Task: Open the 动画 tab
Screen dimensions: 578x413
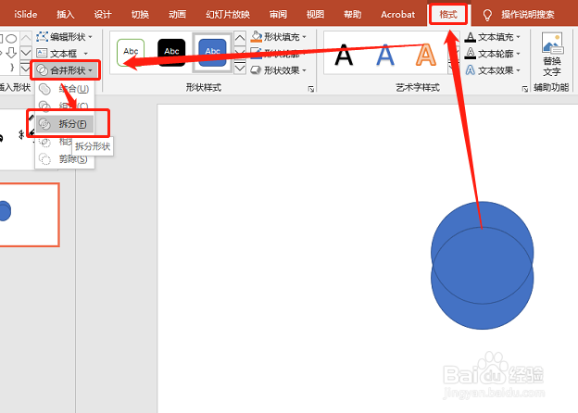Action: pyautogui.click(x=177, y=15)
